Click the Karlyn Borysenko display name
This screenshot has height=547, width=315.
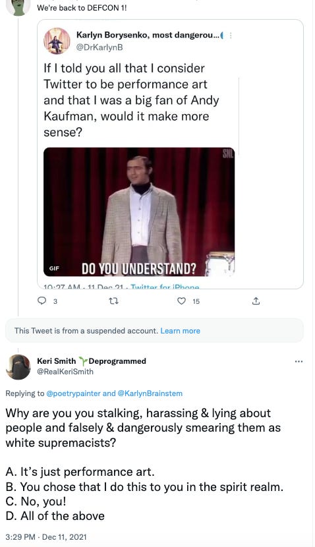pyautogui.click(x=148, y=35)
